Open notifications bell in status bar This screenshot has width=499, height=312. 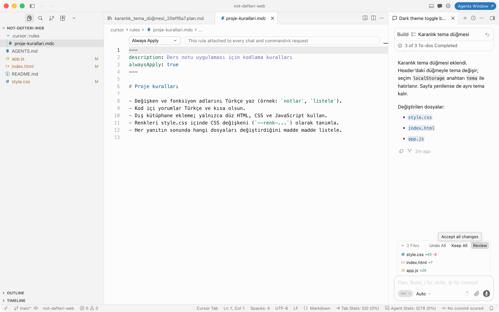492,308
